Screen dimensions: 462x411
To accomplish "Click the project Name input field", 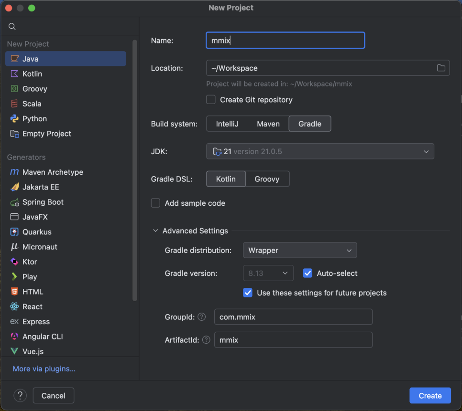I will (x=285, y=40).
